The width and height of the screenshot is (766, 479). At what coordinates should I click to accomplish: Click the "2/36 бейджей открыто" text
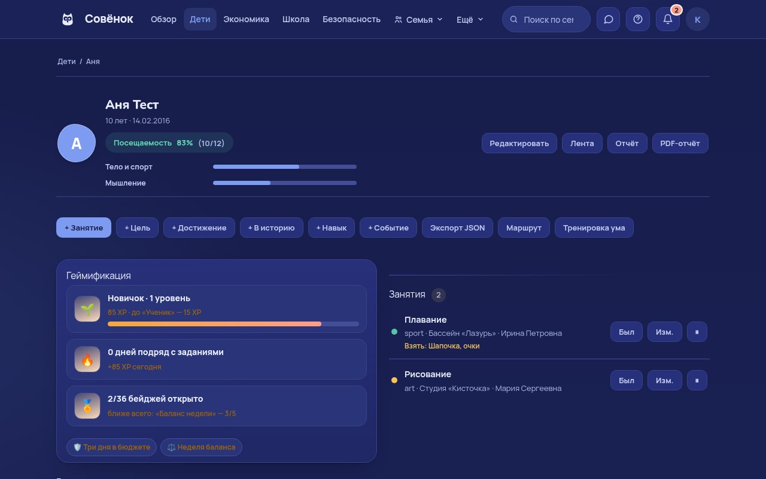(x=156, y=399)
